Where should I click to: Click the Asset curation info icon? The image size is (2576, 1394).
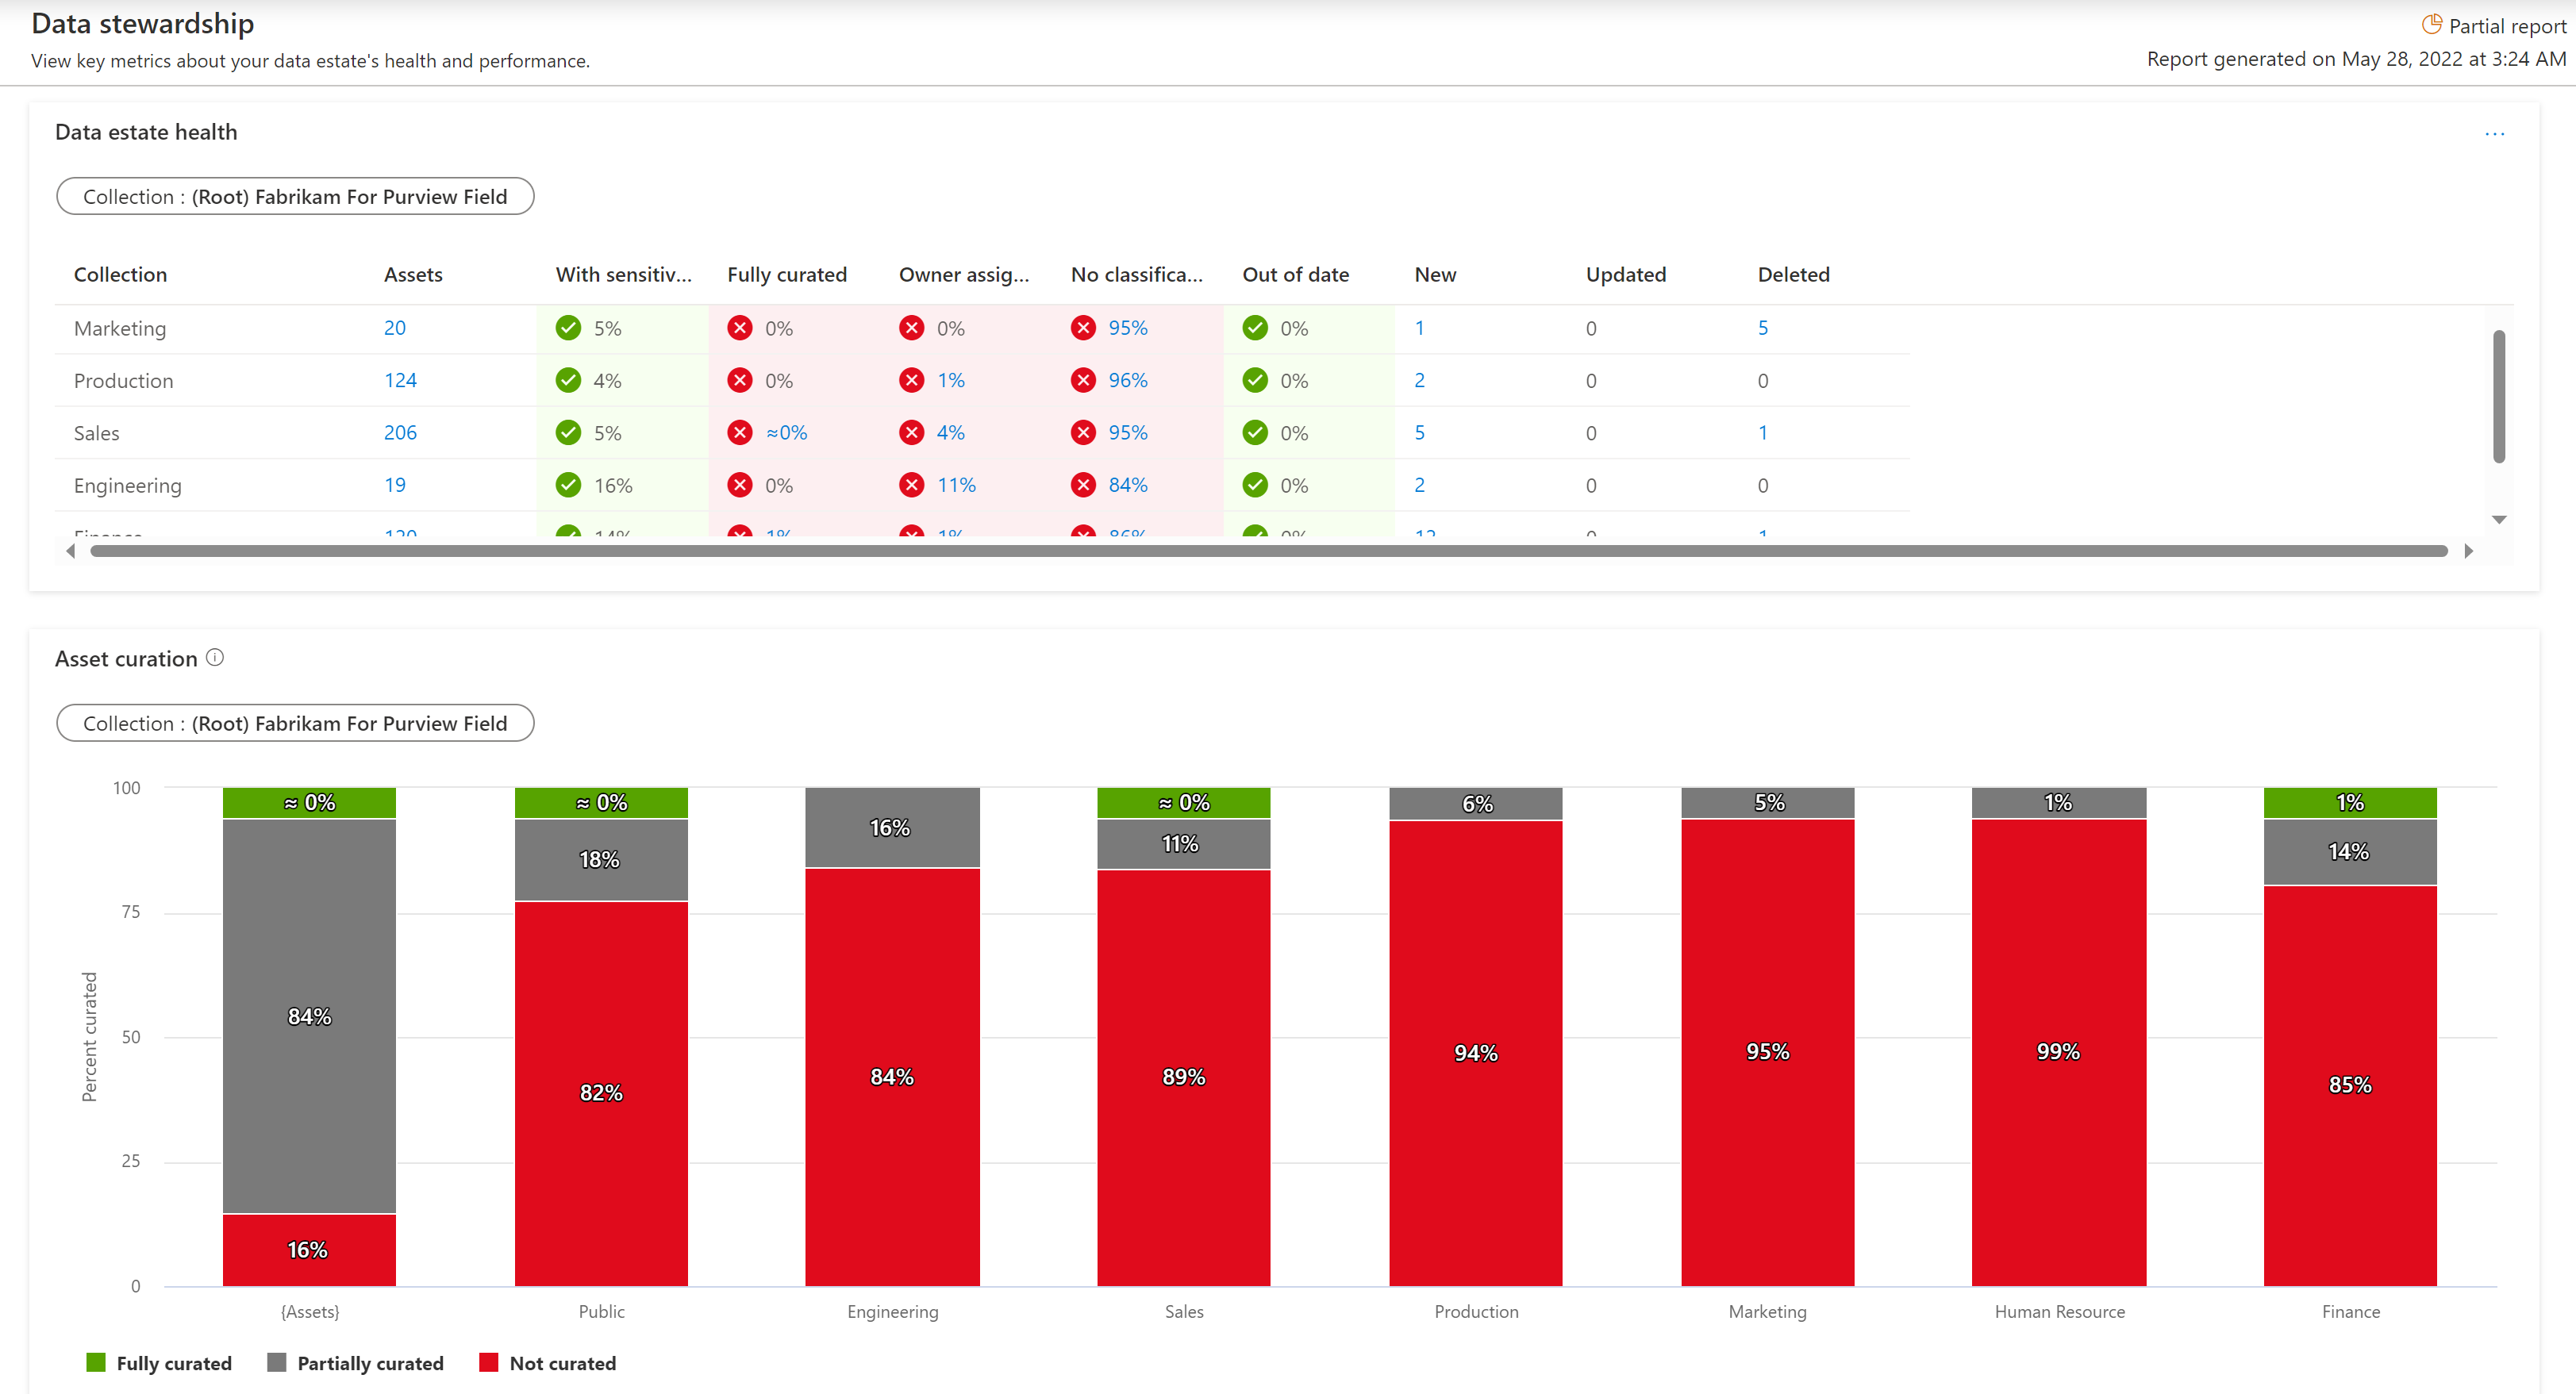[x=215, y=657]
